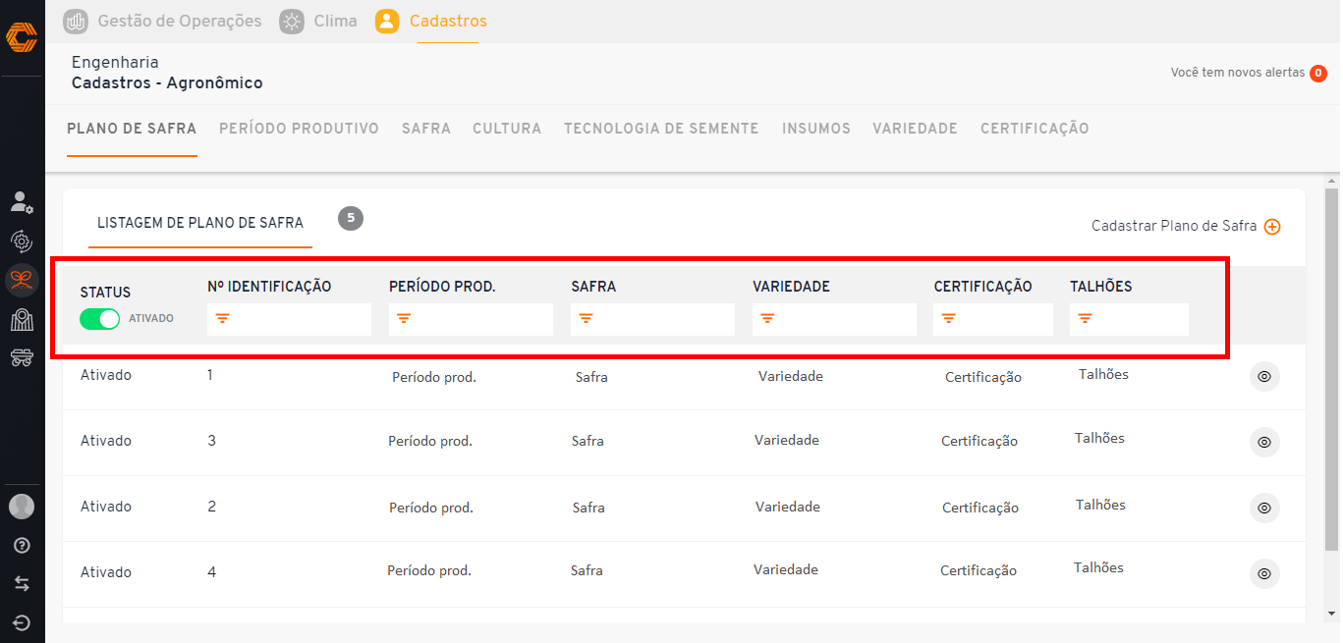Click the filter icon under Nº Identificação

(x=222, y=318)
